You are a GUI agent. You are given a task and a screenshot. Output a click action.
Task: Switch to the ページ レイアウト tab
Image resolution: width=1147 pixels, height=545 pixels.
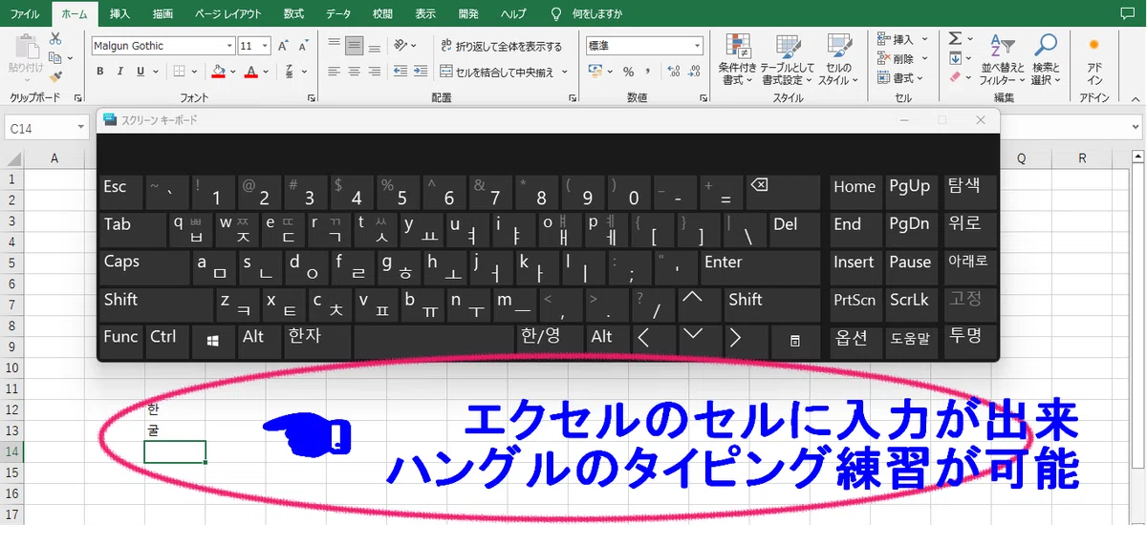227,14
